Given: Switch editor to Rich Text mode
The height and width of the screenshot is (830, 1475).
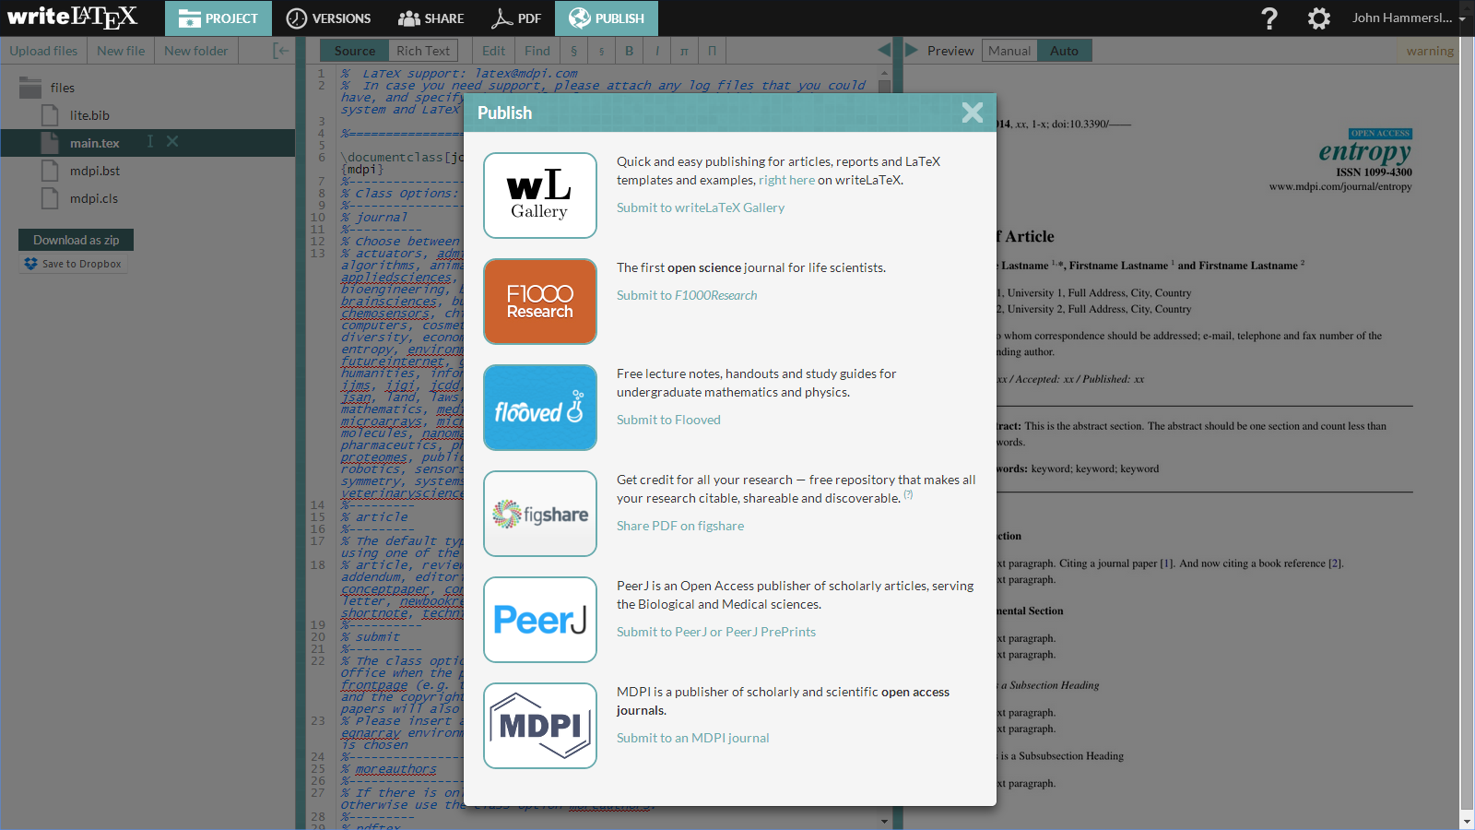Looking at the screenshot, I should point(423,51).
